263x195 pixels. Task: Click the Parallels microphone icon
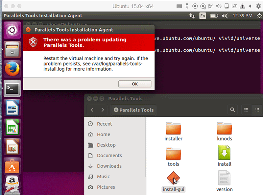(187, 6)
